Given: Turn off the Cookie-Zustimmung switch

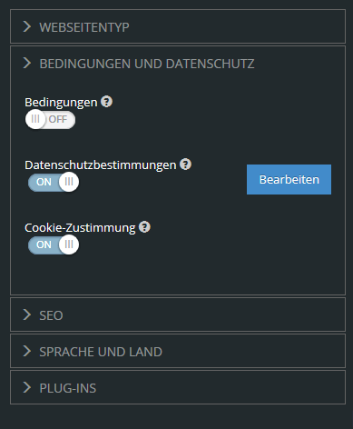Looking at the screenshot, I should (x=54, y=244).
